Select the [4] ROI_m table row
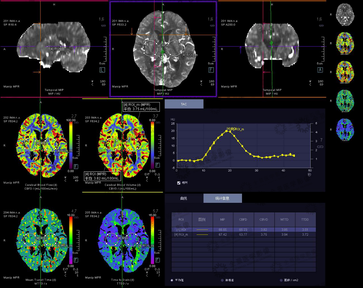Viewport: 363px width, 288px height. (x=243, y=235)
